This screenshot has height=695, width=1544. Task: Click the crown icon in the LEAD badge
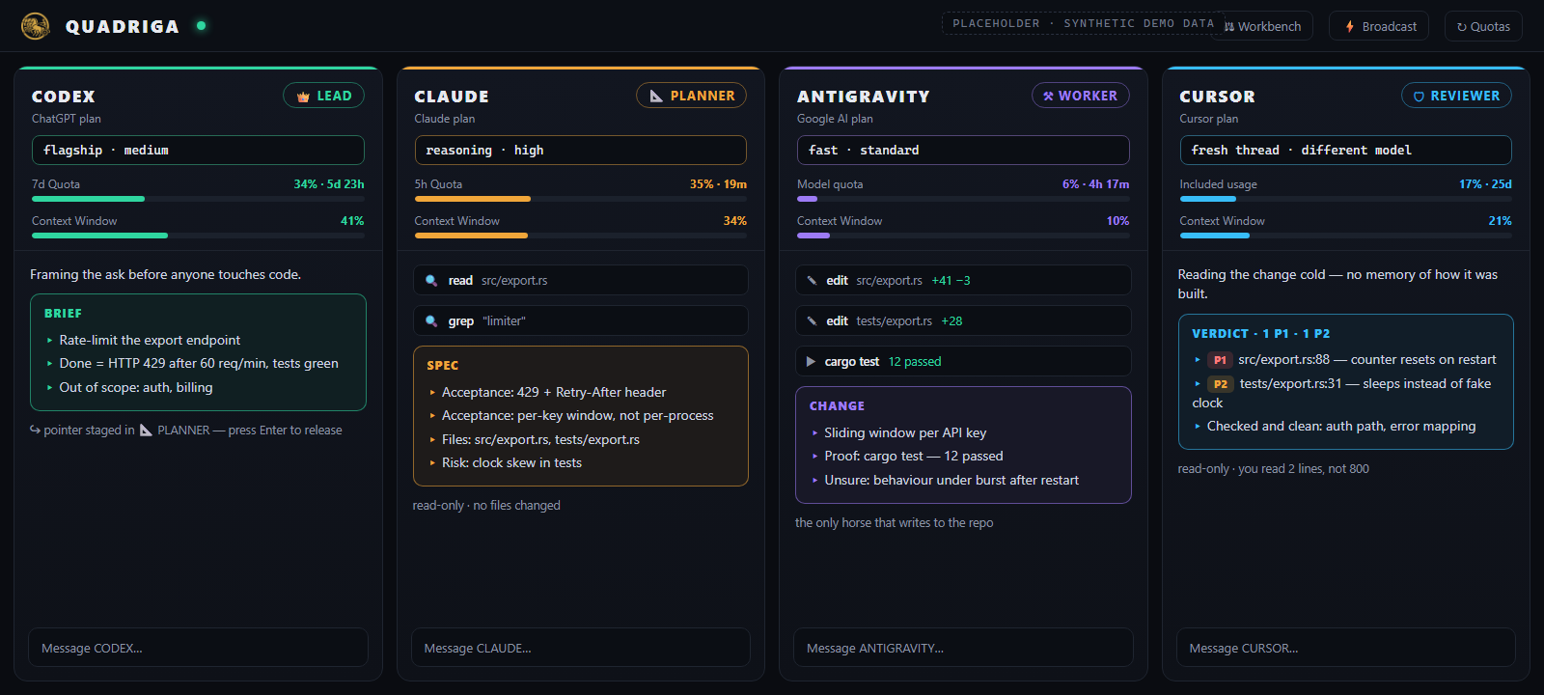(x=303, y=97)
